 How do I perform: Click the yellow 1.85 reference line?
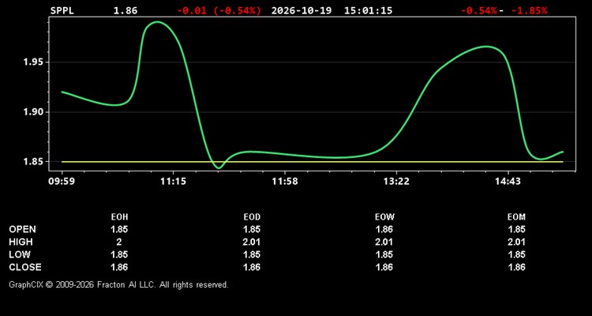[x=313, y=162]
